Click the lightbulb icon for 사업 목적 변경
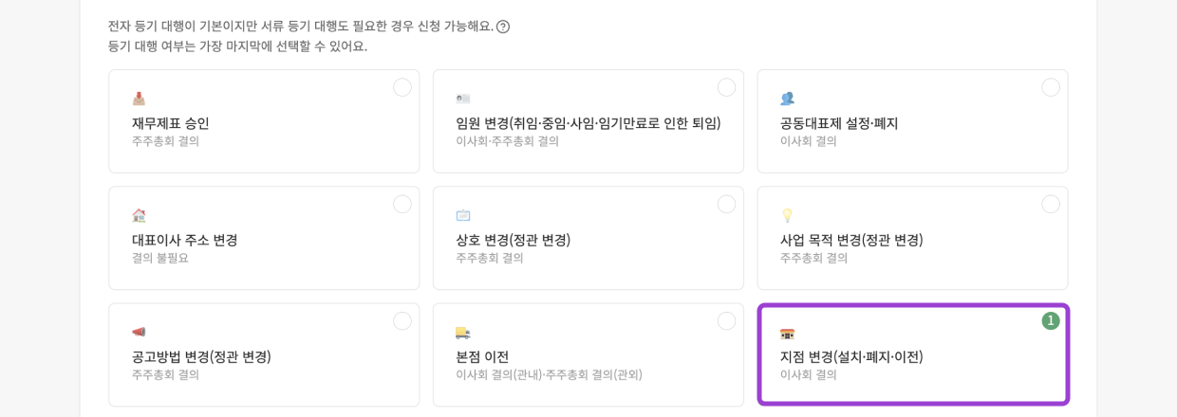This screenshot has height=417, width=1177. click(x=787, y=215)
